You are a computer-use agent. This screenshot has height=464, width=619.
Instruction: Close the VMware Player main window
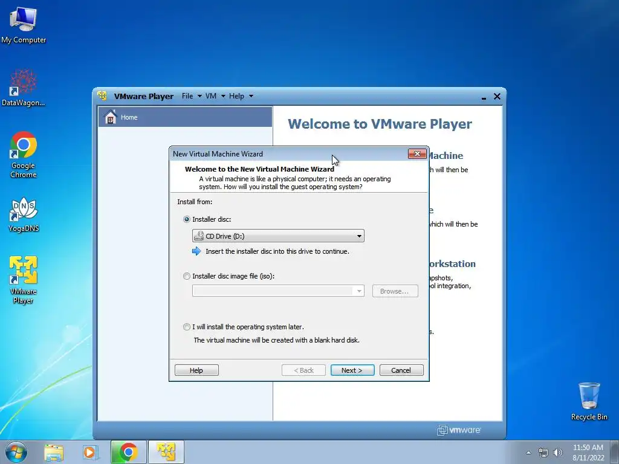coord(497,96)
